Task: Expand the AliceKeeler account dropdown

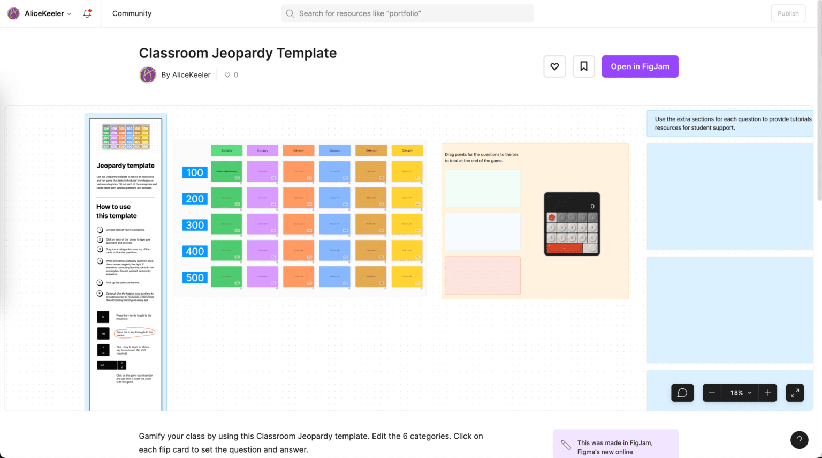Action: [70, 13]
